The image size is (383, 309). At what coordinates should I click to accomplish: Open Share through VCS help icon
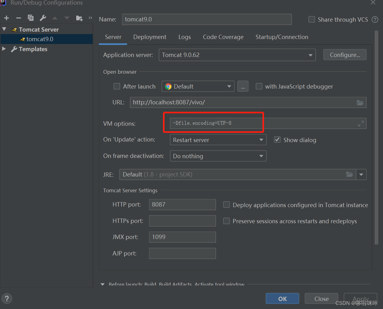[375, 20]
